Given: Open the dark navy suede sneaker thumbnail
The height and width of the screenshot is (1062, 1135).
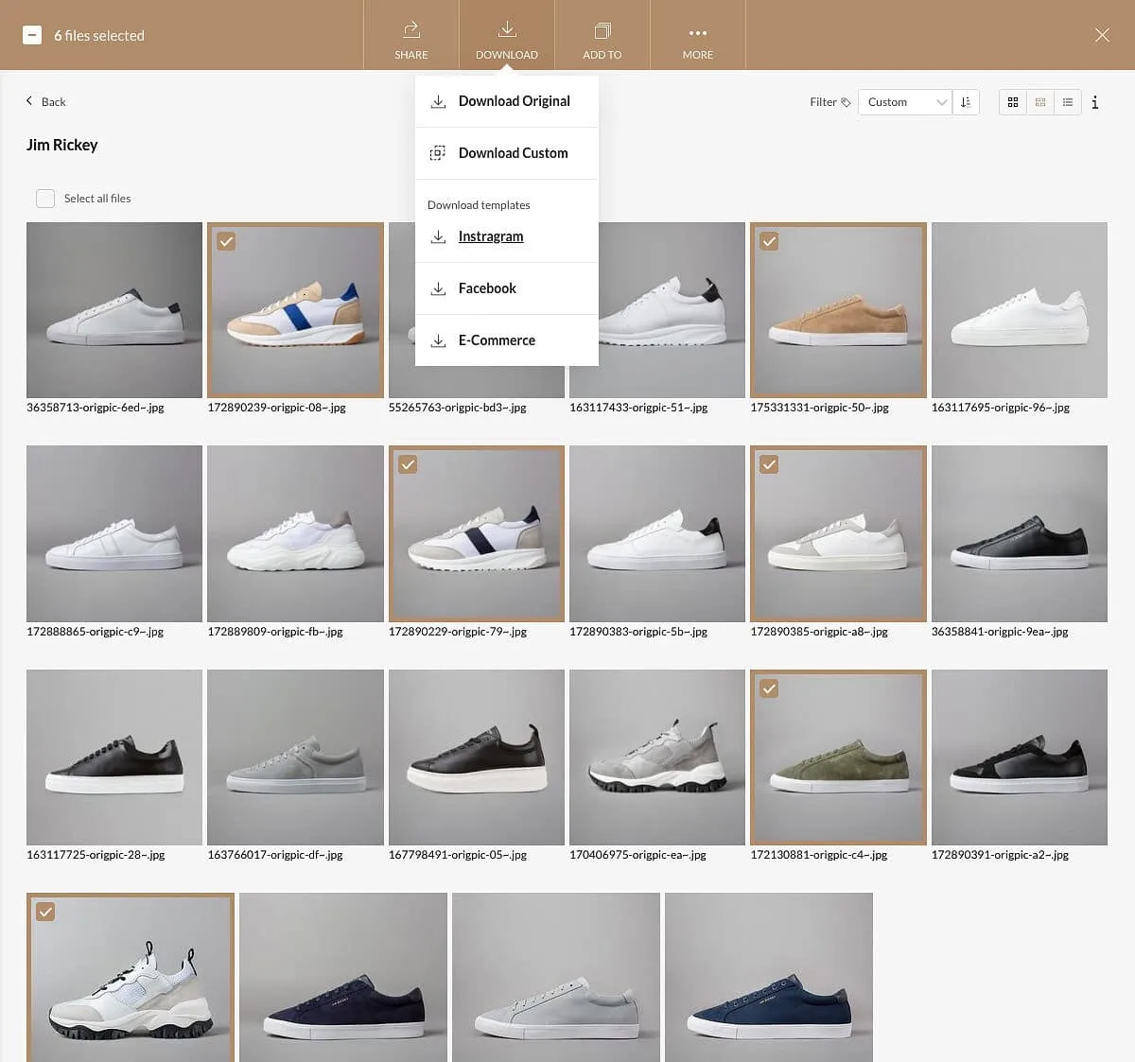Looking at the screenshot, I should [x=343, y=977].
